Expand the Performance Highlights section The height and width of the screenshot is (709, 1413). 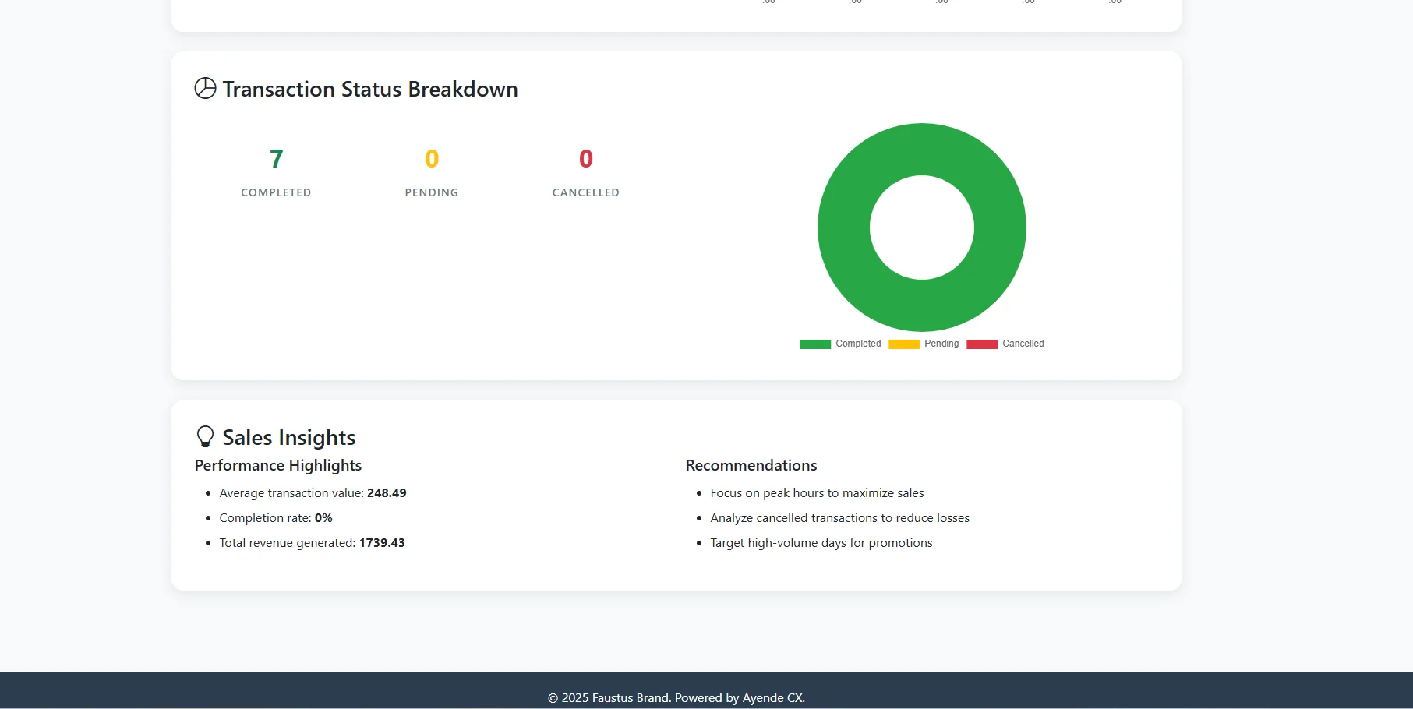(x=277, y=465)
